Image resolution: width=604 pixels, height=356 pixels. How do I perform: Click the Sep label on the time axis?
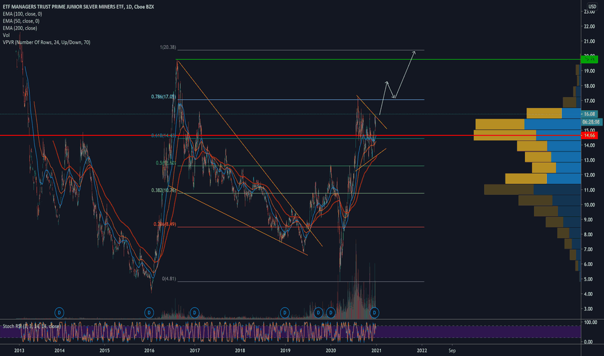[452, 350]
